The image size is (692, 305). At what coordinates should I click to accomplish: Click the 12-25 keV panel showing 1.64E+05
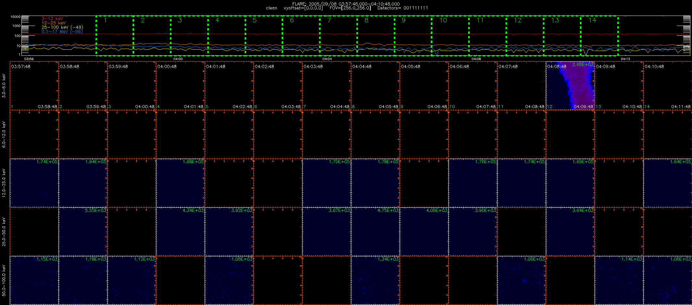pos(668,183)
